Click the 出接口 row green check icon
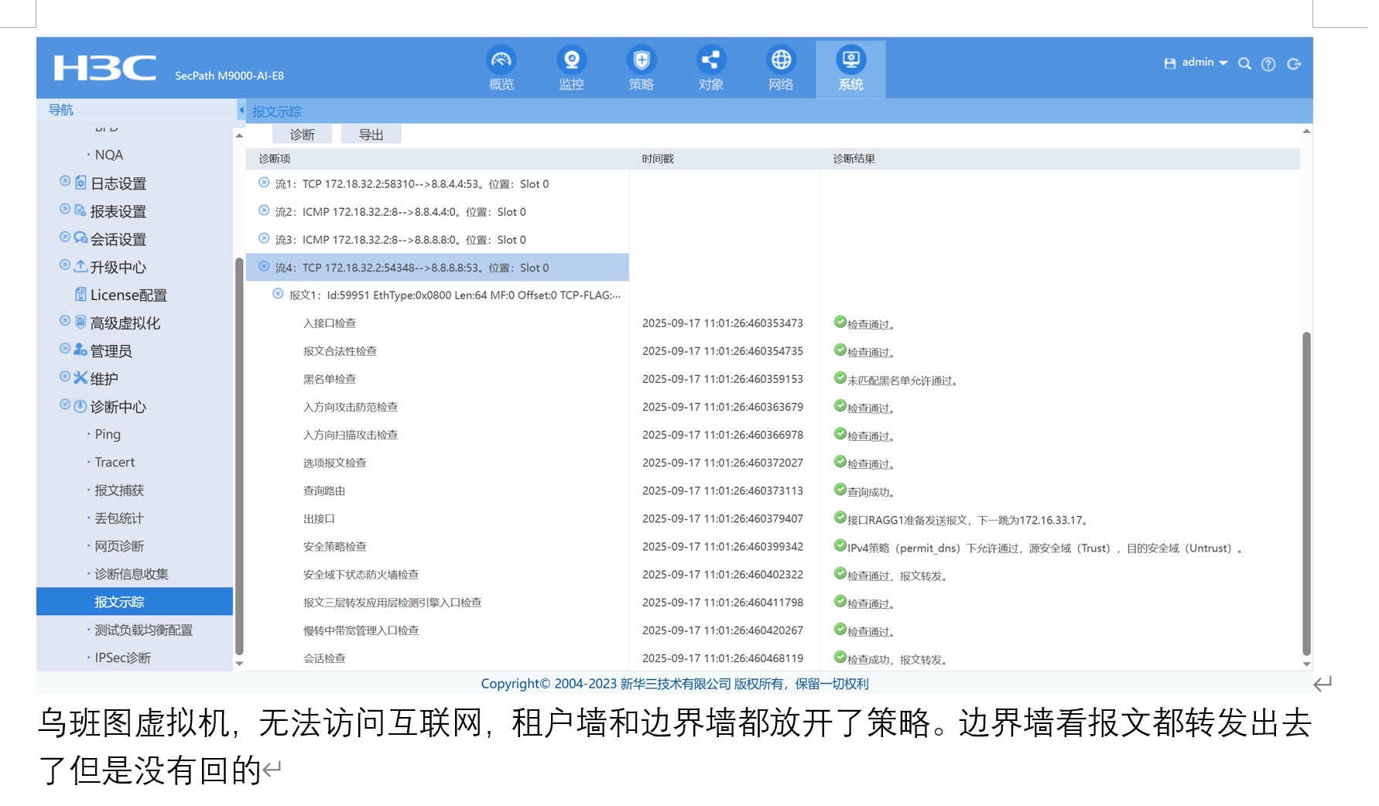 840,517
